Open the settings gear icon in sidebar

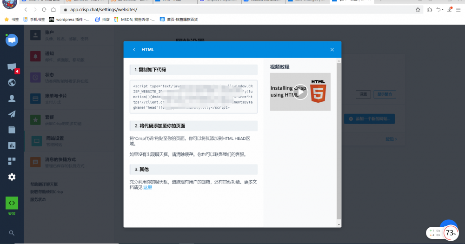pyautogui.click(x=12, y=177)
